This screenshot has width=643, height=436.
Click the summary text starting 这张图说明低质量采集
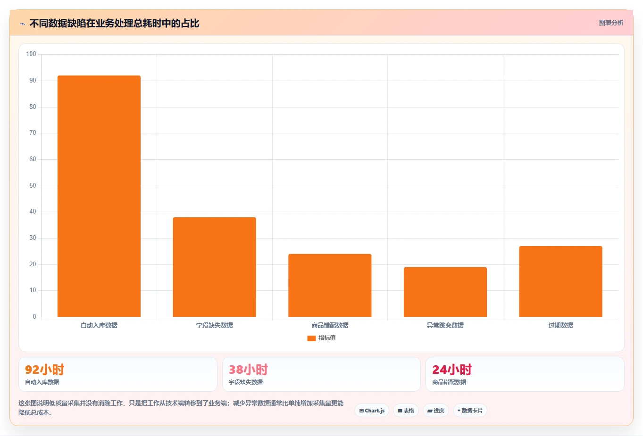coord(181,408)
